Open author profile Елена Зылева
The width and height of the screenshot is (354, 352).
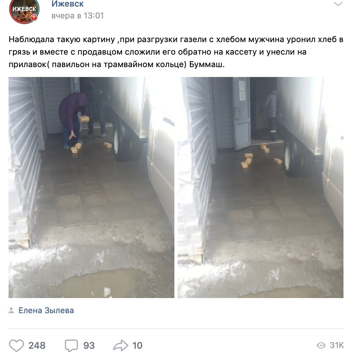[46, 310]
